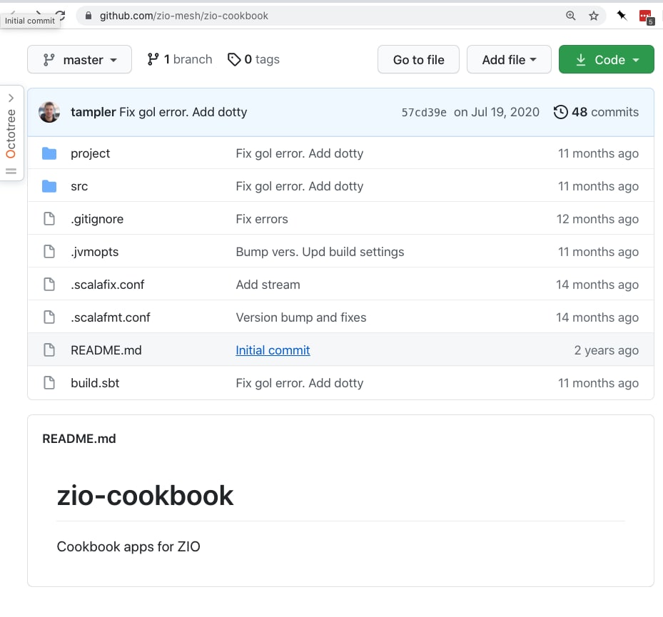The image size is (663, 617).
Task: Click the '2 years ago' timestamp
Action: (606, 350)
